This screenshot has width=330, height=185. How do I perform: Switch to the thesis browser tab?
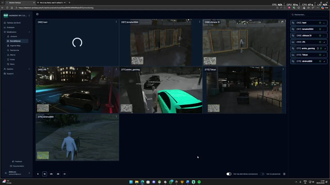coord(51,3)
